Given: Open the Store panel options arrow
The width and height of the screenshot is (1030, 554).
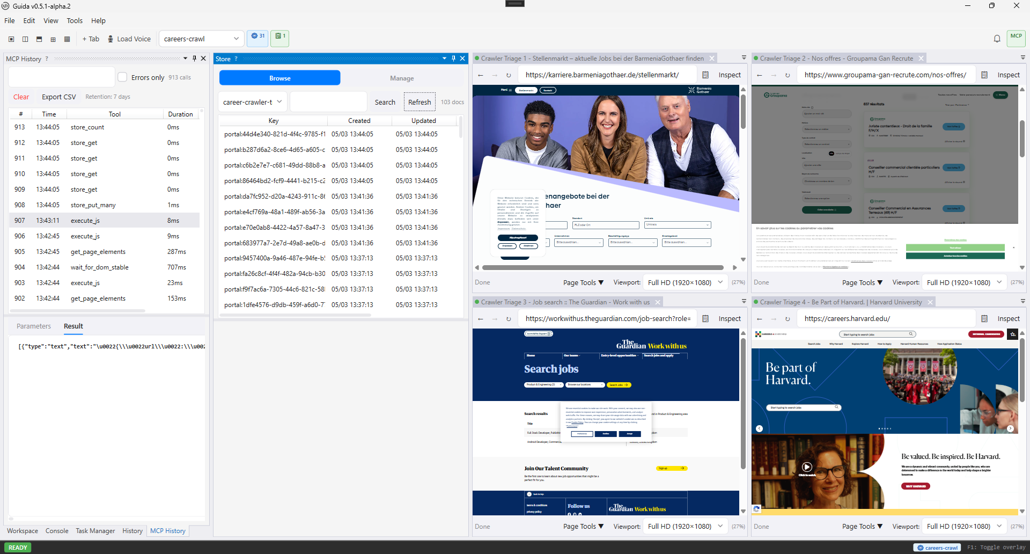Looking at the screenshot, I should pyautogui.click(x=444, y=59).
